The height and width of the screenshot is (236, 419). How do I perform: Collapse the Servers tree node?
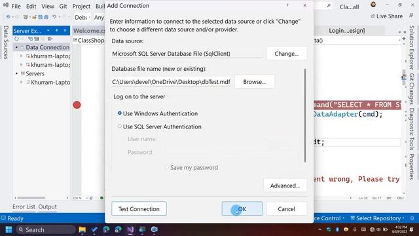(x=16, y=73)
